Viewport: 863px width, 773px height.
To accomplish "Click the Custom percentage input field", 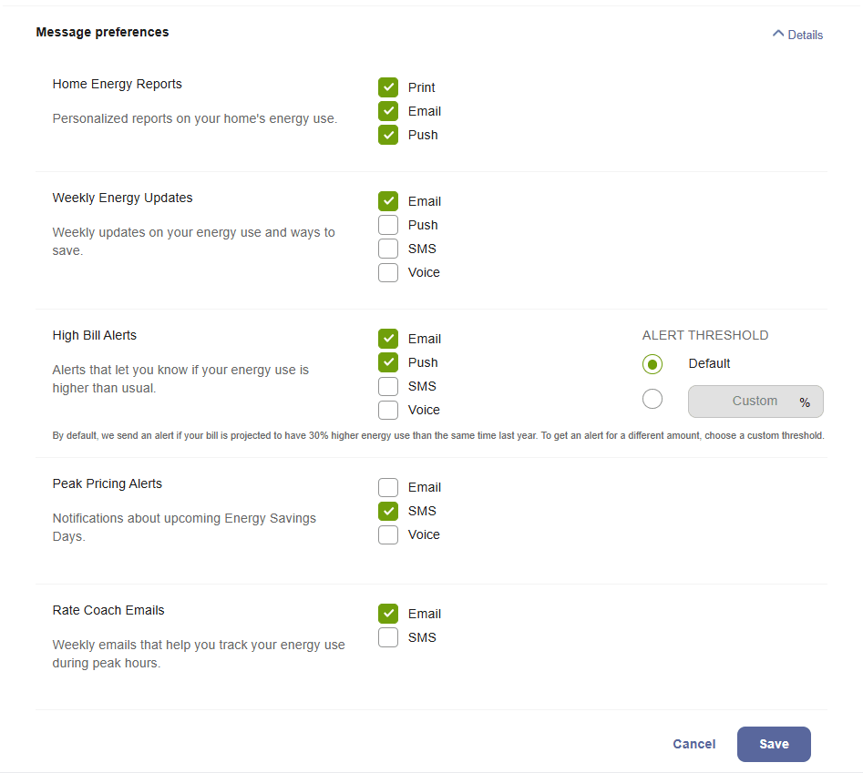I will tap(755, 402).
